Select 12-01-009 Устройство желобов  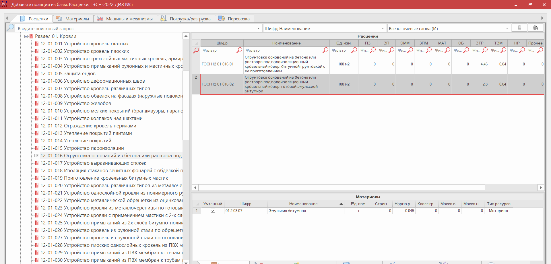click(75, 103)
